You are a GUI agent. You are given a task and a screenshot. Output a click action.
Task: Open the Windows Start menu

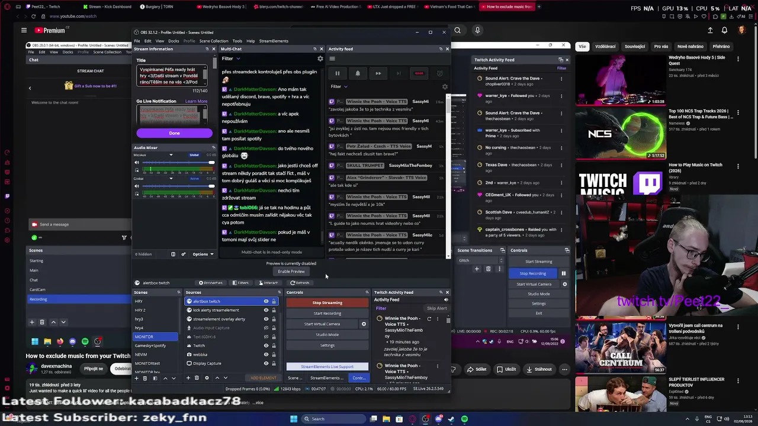click(294, 419)
